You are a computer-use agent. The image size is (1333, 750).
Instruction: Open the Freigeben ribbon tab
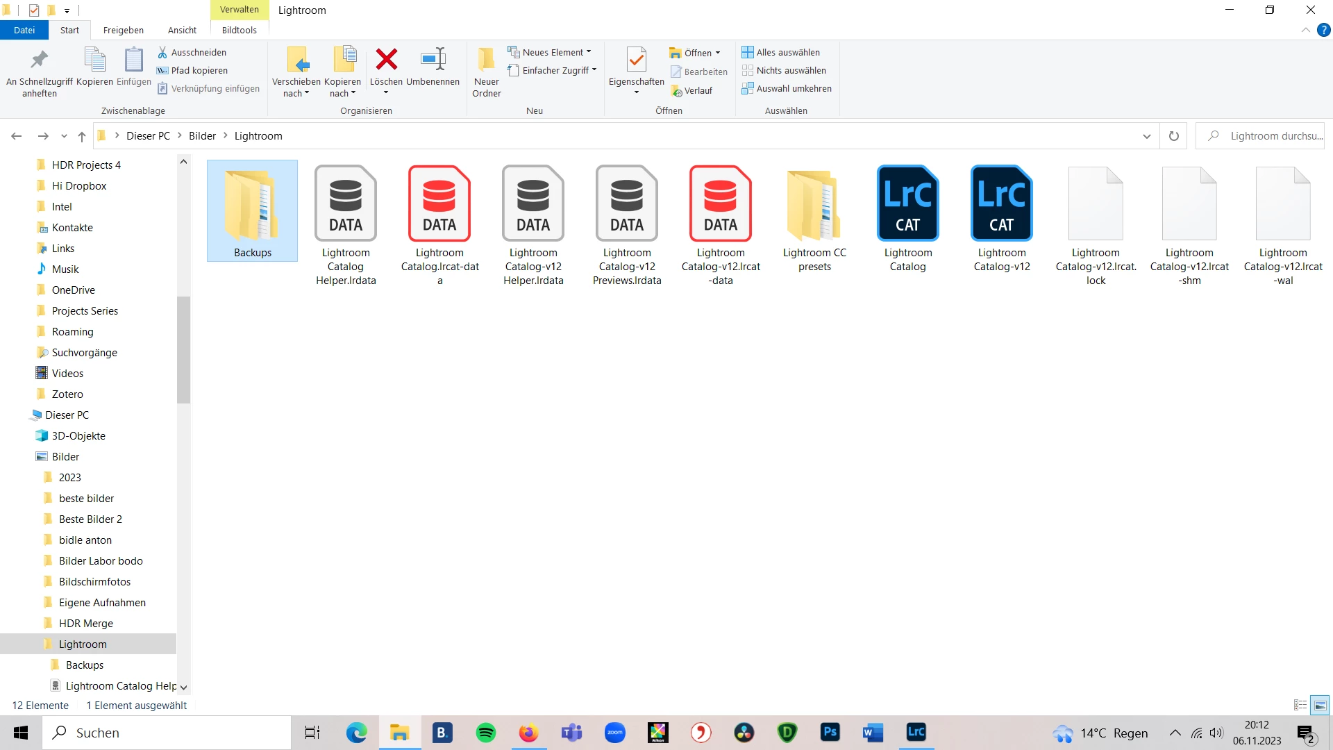(x=123, y=30)
